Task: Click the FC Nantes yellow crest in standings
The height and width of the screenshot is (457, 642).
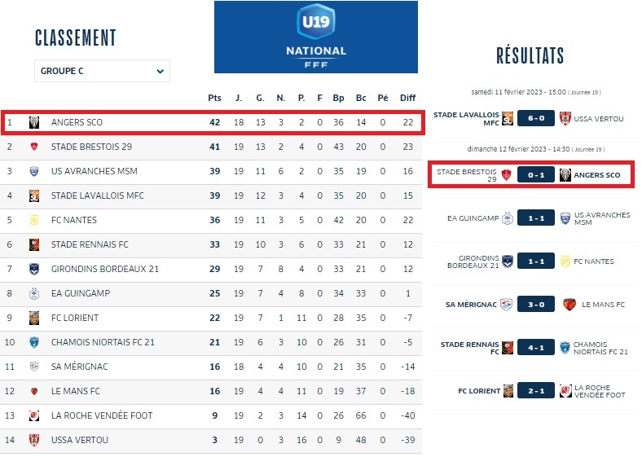Action: tap(34, 220)
